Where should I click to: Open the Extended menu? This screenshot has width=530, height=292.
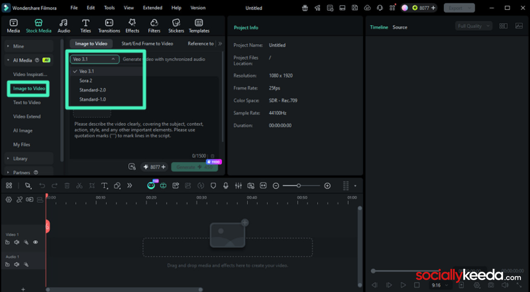point(152,8)
